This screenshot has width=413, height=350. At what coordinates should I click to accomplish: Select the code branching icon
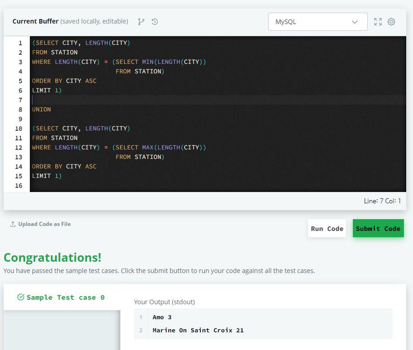pyautogui.click(x=141, y=21)
